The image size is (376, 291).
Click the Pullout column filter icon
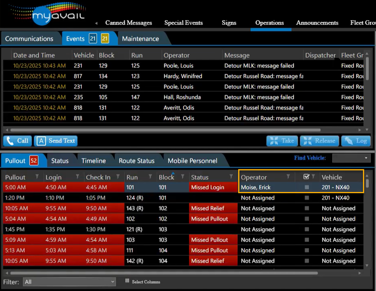[38, 177]
